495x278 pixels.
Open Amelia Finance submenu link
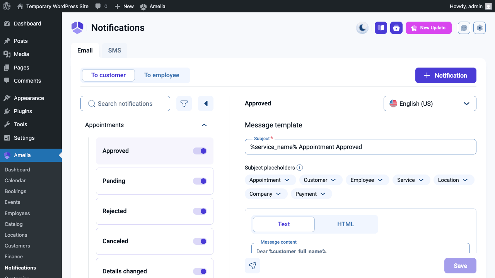14,256
